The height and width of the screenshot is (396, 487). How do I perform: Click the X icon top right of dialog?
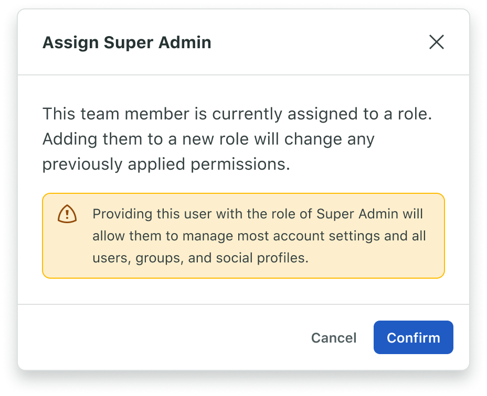pyautogui.click(x=437, y=42)
